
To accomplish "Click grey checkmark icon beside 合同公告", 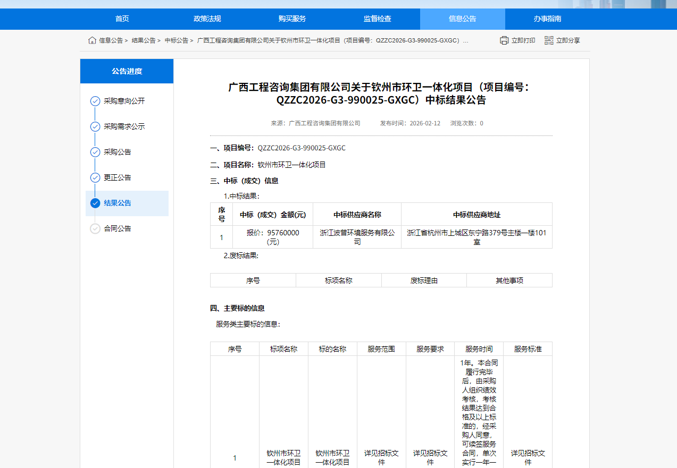I will [x=95, y=228].
